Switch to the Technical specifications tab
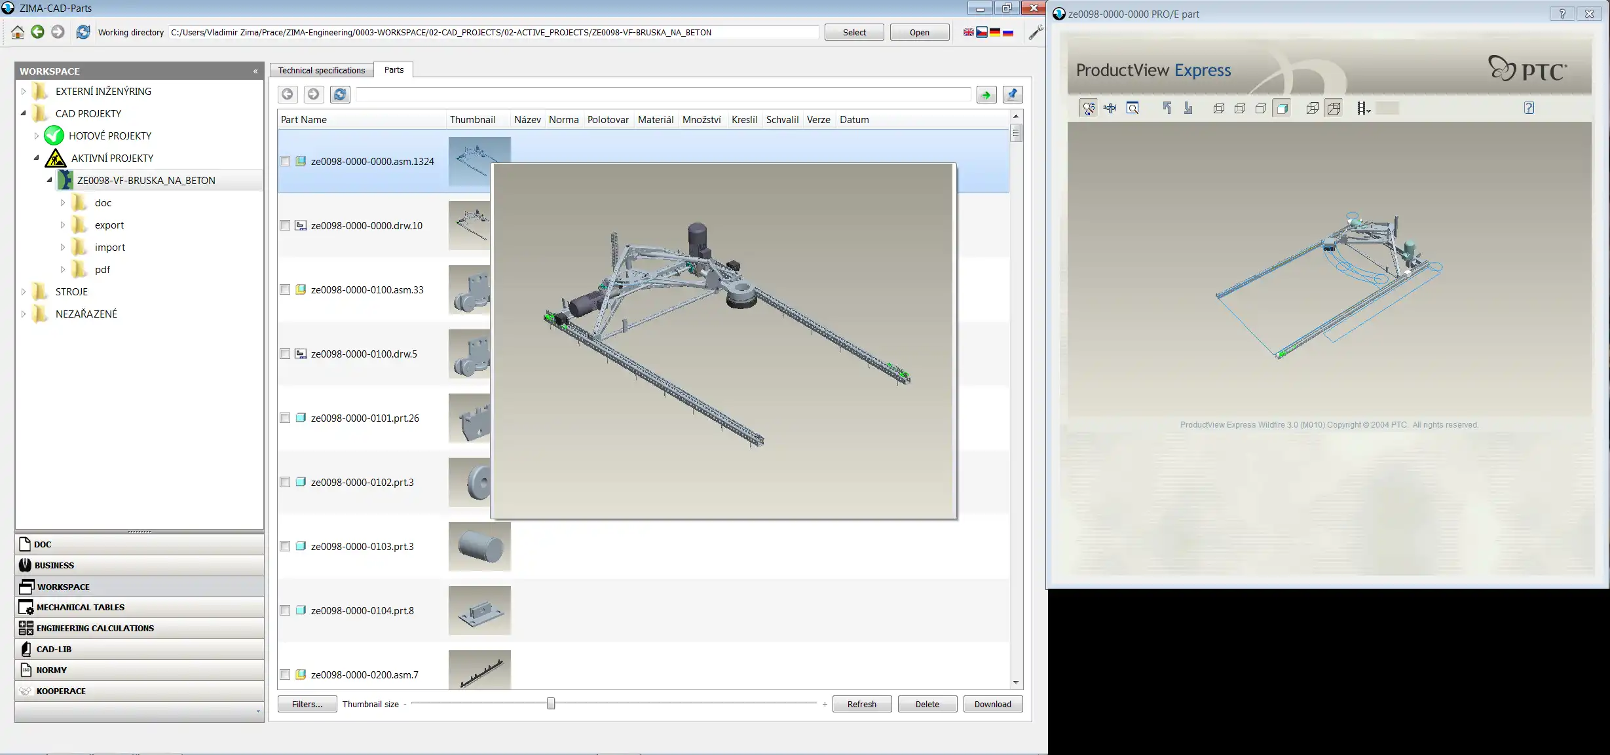1610x755 pixels. 322,70
